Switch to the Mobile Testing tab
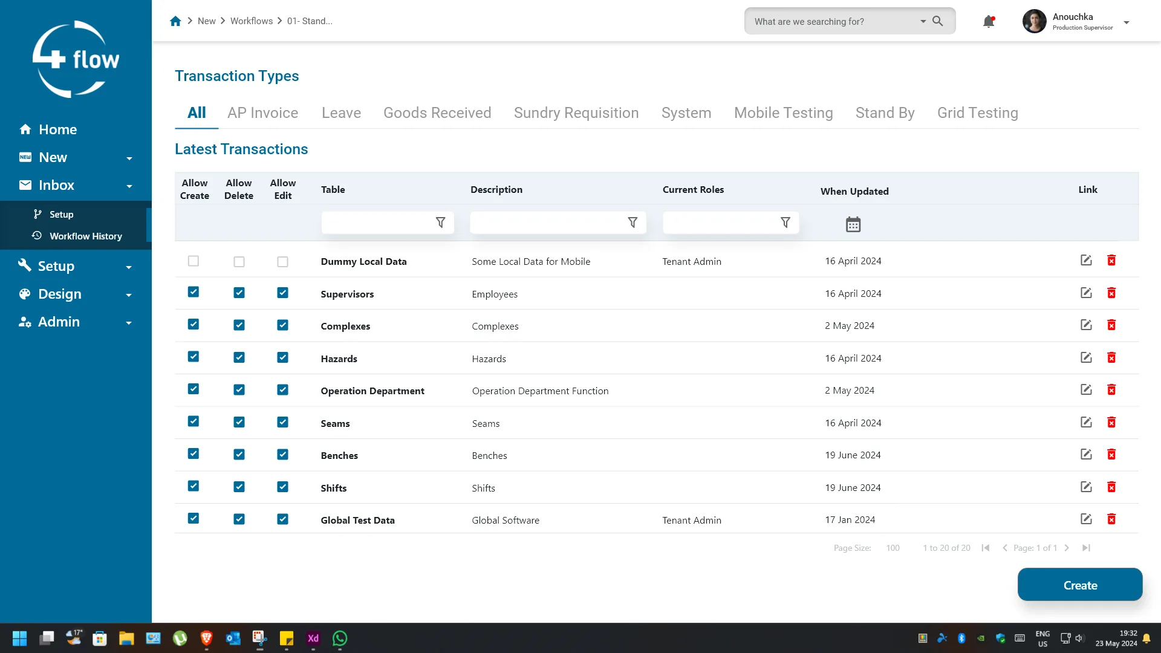This screenshot has height=653, width=1161. click(784, 113)
